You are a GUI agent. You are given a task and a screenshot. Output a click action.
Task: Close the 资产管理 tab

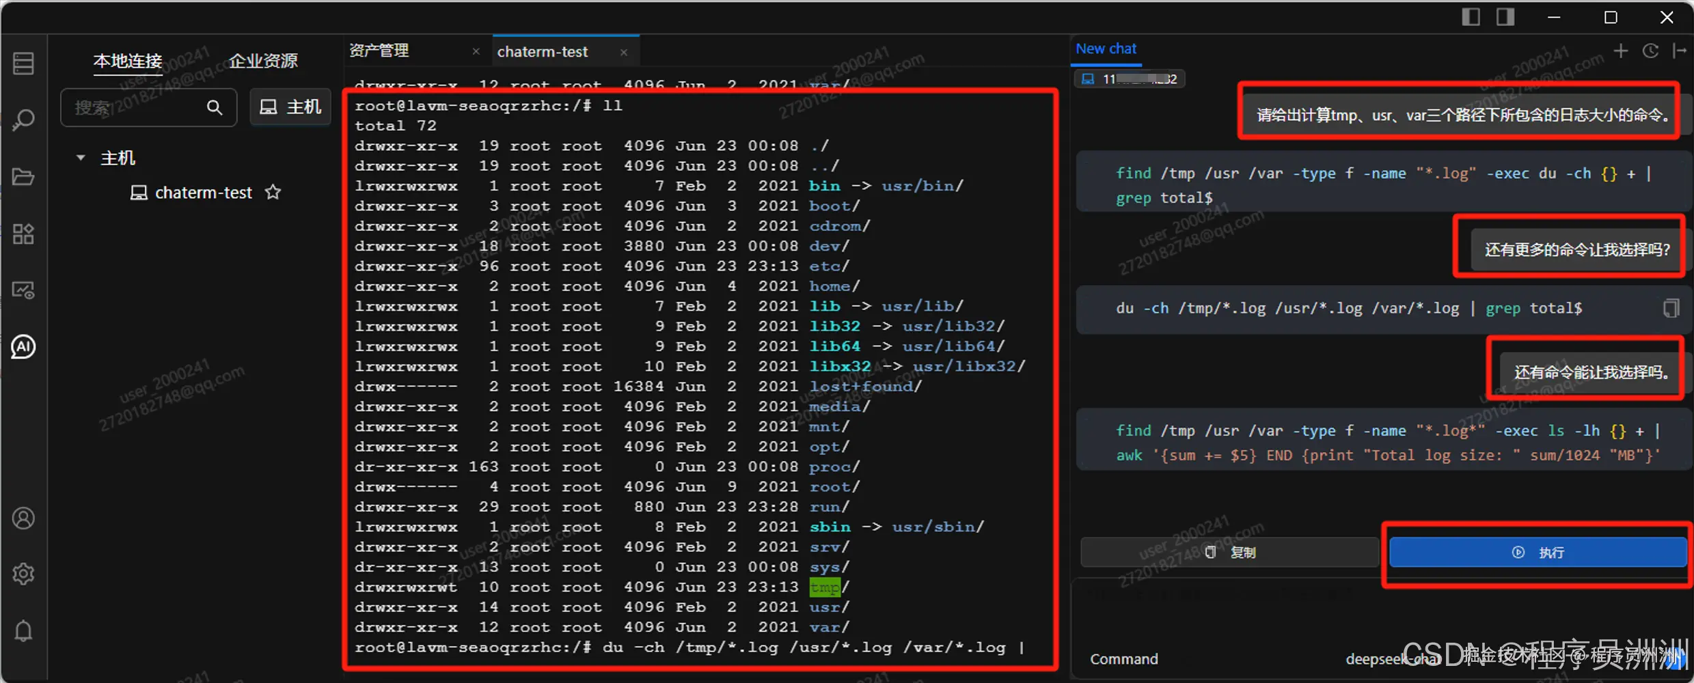476,52
